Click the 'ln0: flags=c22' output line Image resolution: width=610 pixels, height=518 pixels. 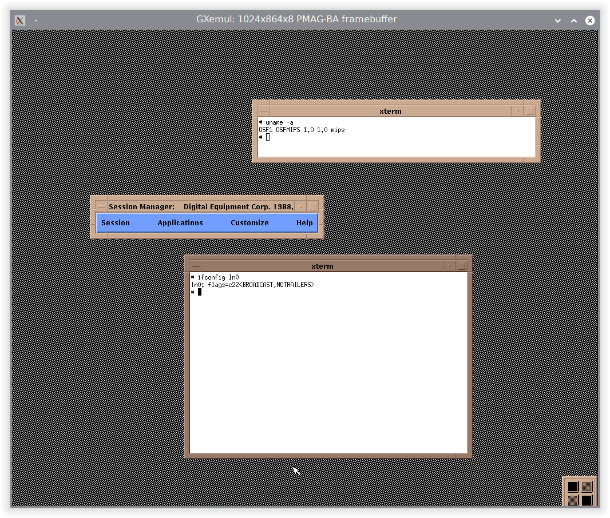[252, 285]
